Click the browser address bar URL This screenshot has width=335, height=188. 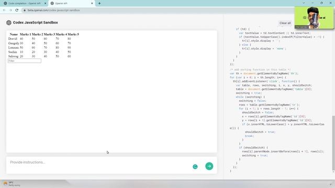(53, 10)
